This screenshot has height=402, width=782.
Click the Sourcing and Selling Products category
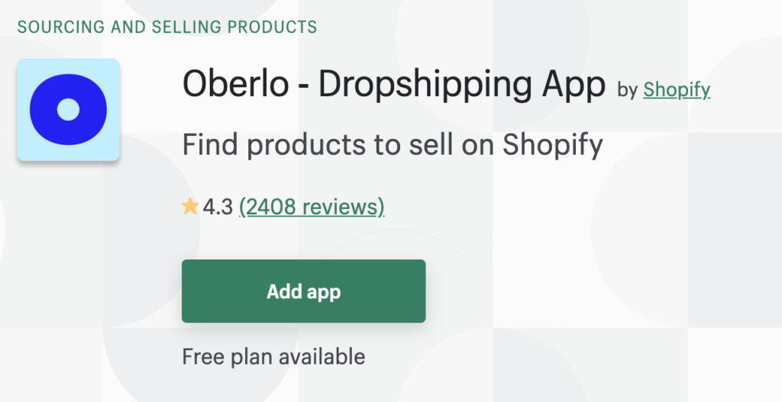pos(166,27)
